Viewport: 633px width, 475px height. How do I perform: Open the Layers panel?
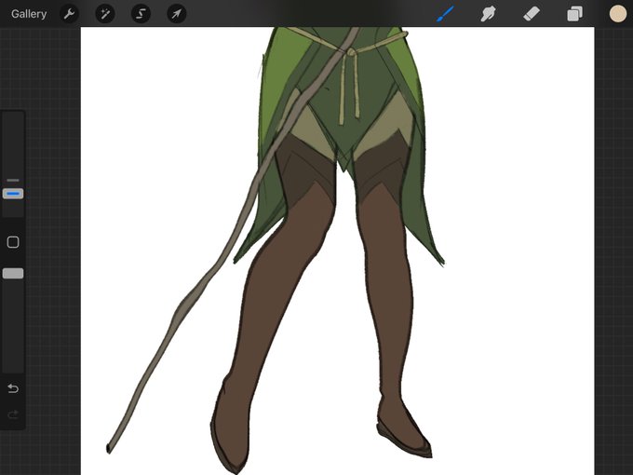pos(574,14)
